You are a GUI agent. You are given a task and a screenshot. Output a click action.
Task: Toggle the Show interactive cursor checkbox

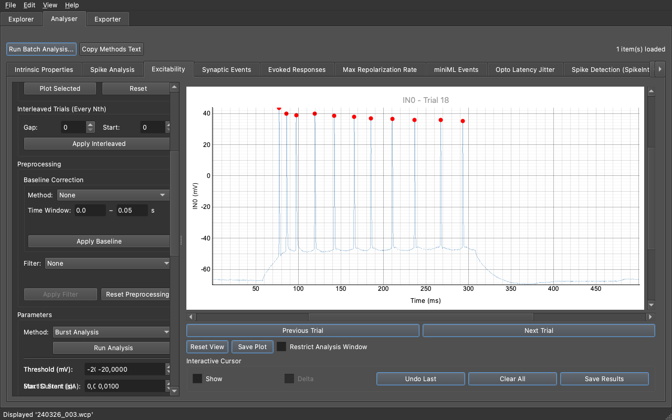(x=197, y=379)
